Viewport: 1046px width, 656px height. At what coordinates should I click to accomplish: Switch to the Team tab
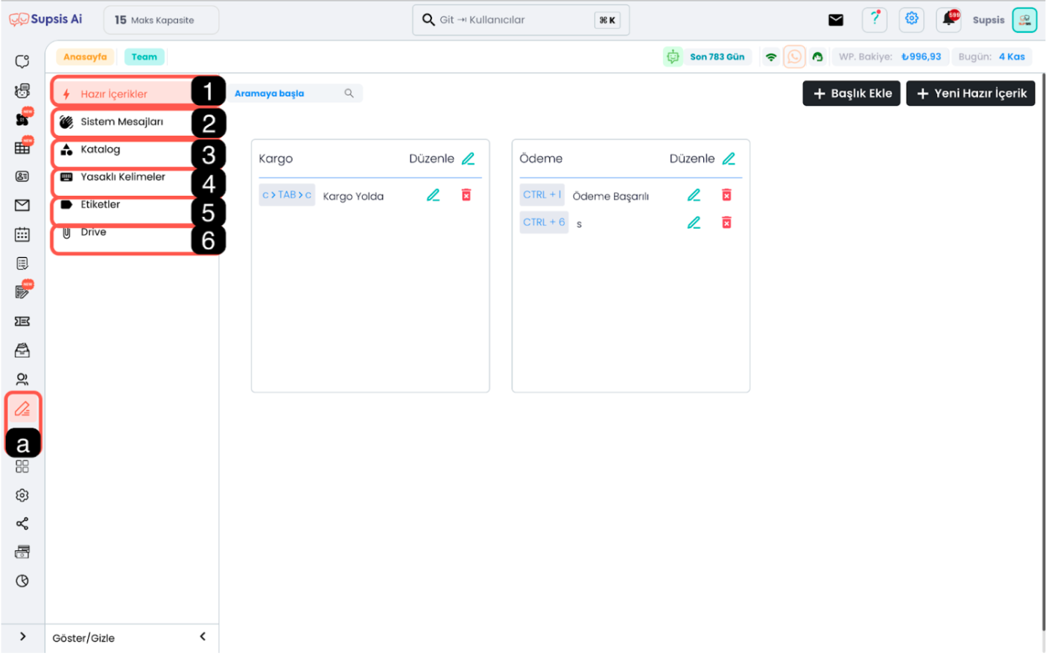tap(145, 57)
